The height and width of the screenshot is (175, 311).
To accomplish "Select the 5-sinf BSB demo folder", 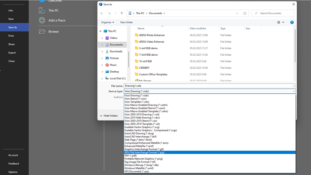I will click(148, 48).
